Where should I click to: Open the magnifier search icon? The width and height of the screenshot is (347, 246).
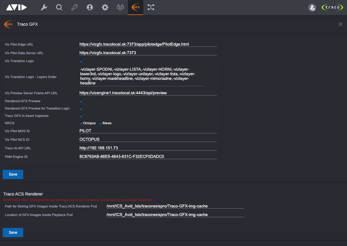point(59,7)
